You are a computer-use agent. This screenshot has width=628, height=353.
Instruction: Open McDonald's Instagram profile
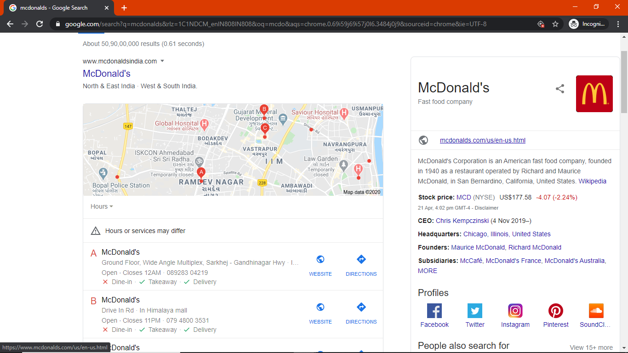point(515,311)
